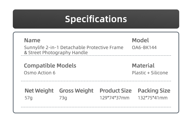Select the 129*74*37mm product size value
192x120 pixels.
(x=114, y=98)
